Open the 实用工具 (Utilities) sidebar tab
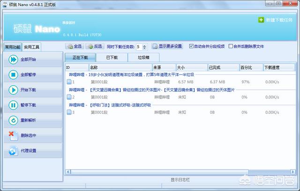Viewport: 300px width, 191px height. coord(32,47)
